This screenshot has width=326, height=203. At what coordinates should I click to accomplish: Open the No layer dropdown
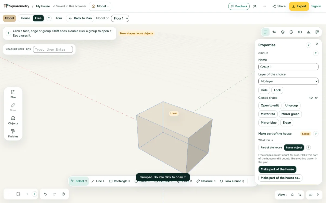pos(288,81)
